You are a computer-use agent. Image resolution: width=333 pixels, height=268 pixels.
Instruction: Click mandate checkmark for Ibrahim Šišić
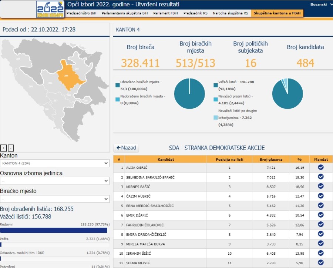(320, 253)
